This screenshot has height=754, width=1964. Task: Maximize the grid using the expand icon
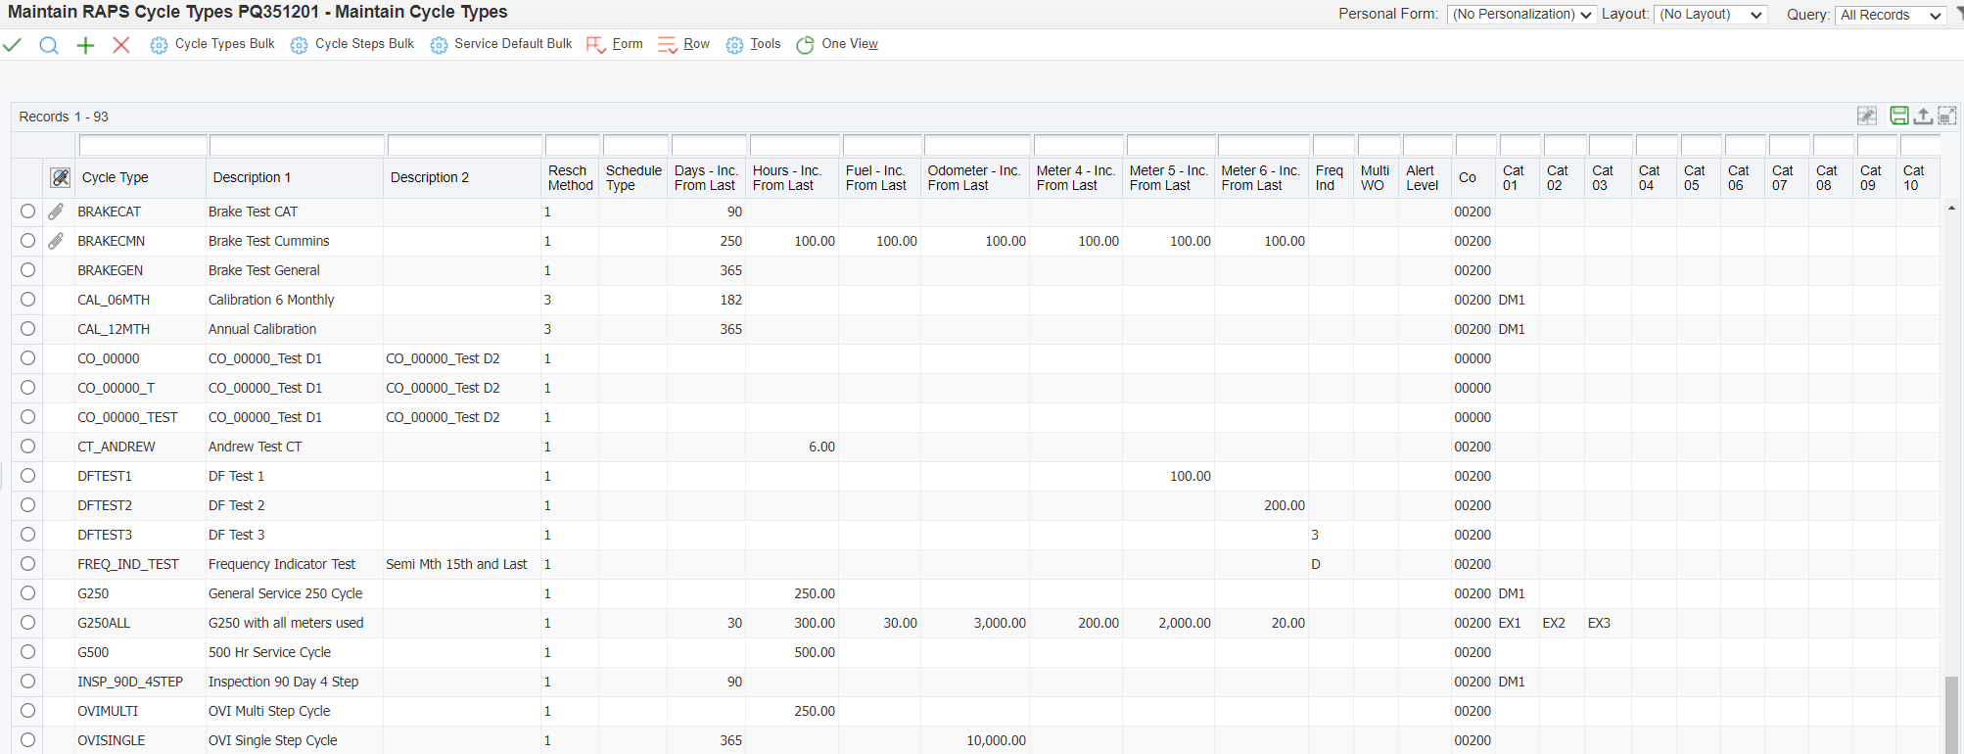(1947, 116)
